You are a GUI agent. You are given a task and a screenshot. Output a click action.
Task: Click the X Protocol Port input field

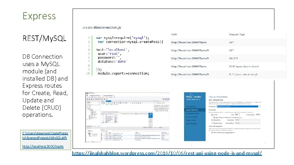click(258, 115)
